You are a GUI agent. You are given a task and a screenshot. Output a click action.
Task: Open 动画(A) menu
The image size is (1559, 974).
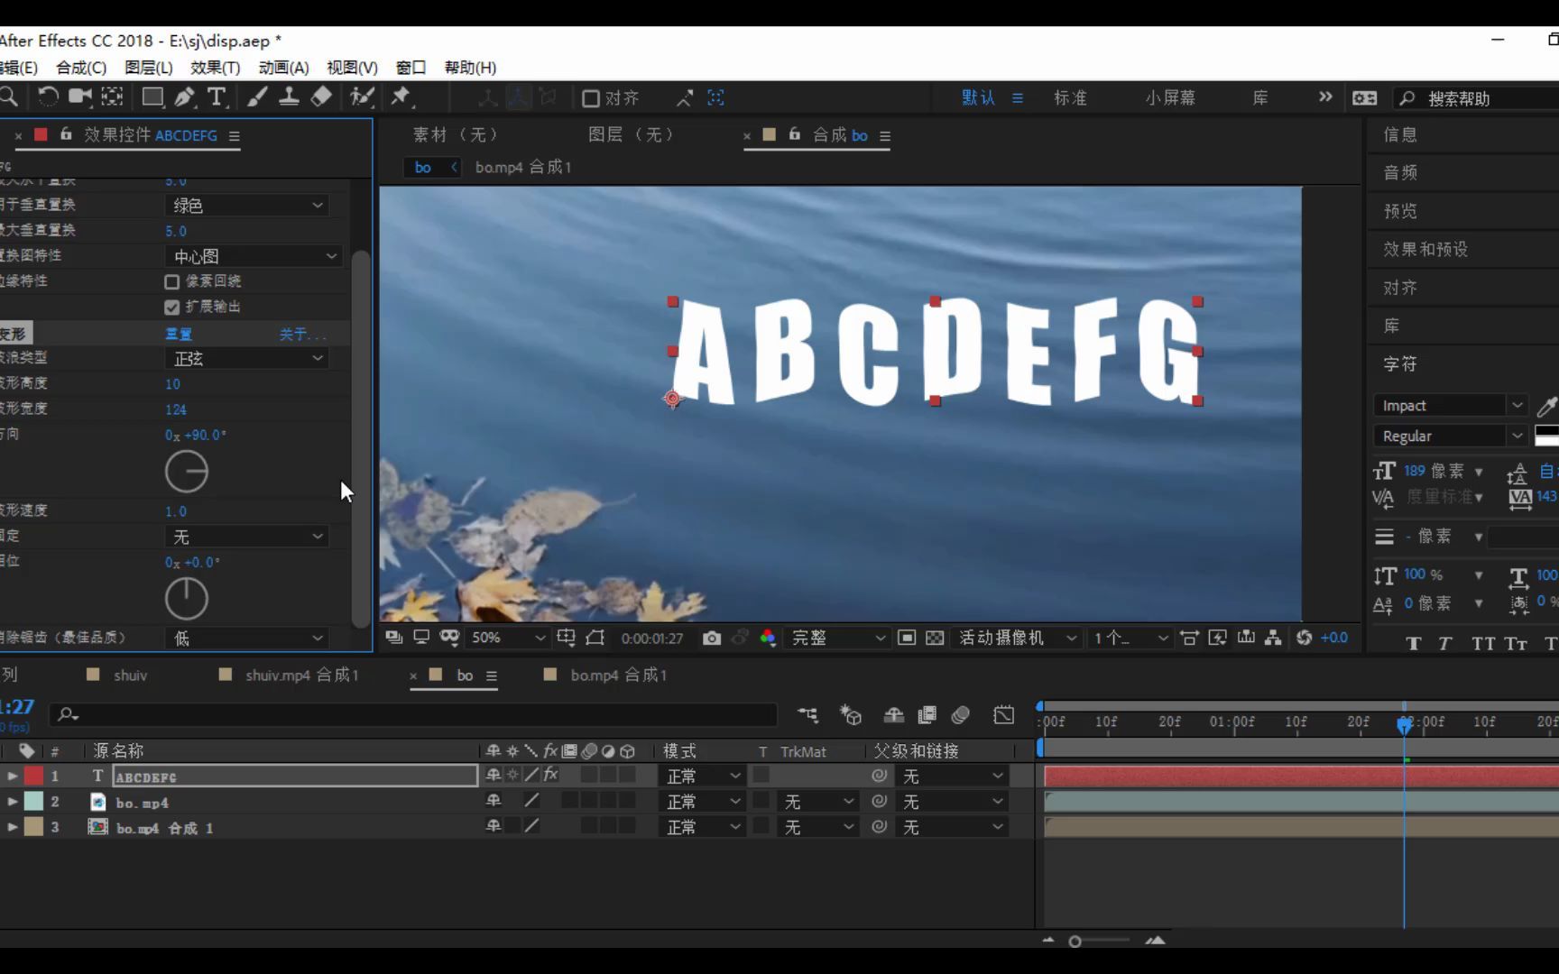point(283,68)
